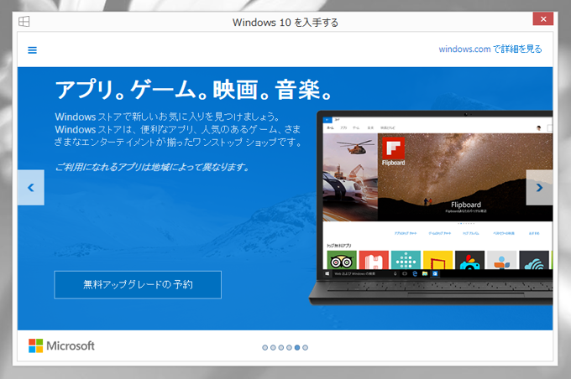The width and height of the screenshot is (571, 379).
Task: Go to previous slide with left arrow
Action: (31, 188)
